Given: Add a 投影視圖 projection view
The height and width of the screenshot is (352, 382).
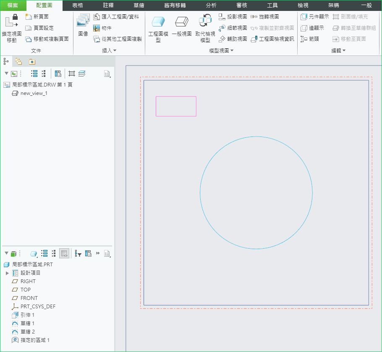Looking at the screenshot, I should (x=233, y=17).
